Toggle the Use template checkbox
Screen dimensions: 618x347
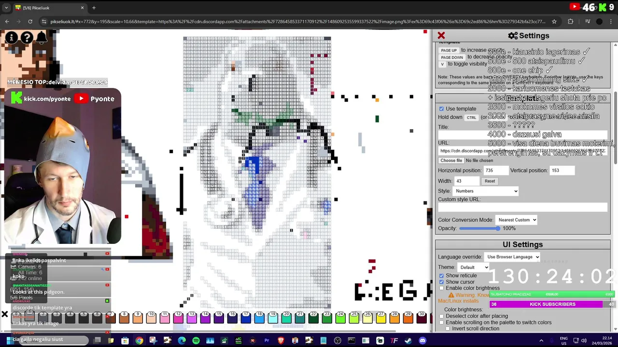441,108
